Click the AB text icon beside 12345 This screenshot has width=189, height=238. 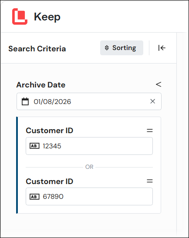[34, 146]
